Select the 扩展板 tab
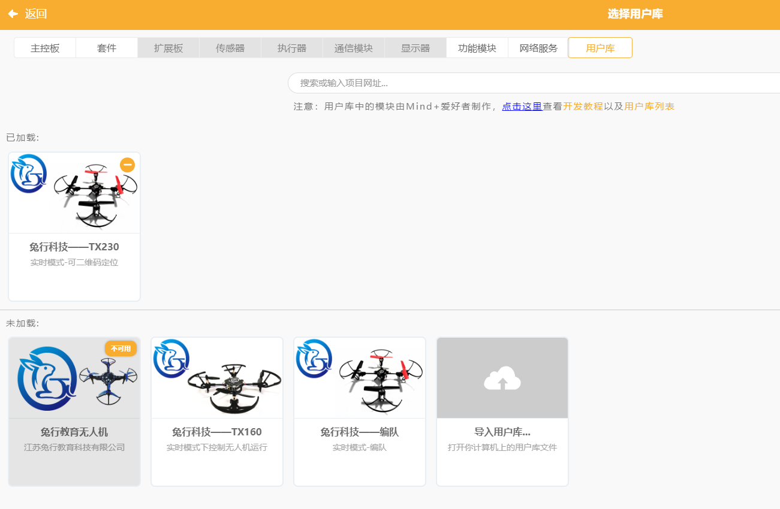The image size is (780, 509). [168, 48]
